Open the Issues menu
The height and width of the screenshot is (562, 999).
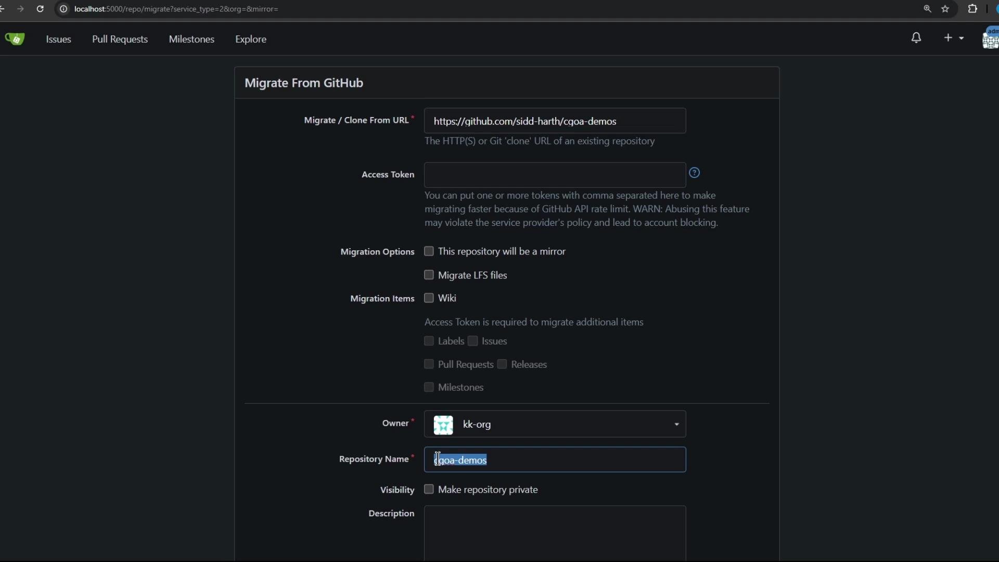tap(58, 40)
